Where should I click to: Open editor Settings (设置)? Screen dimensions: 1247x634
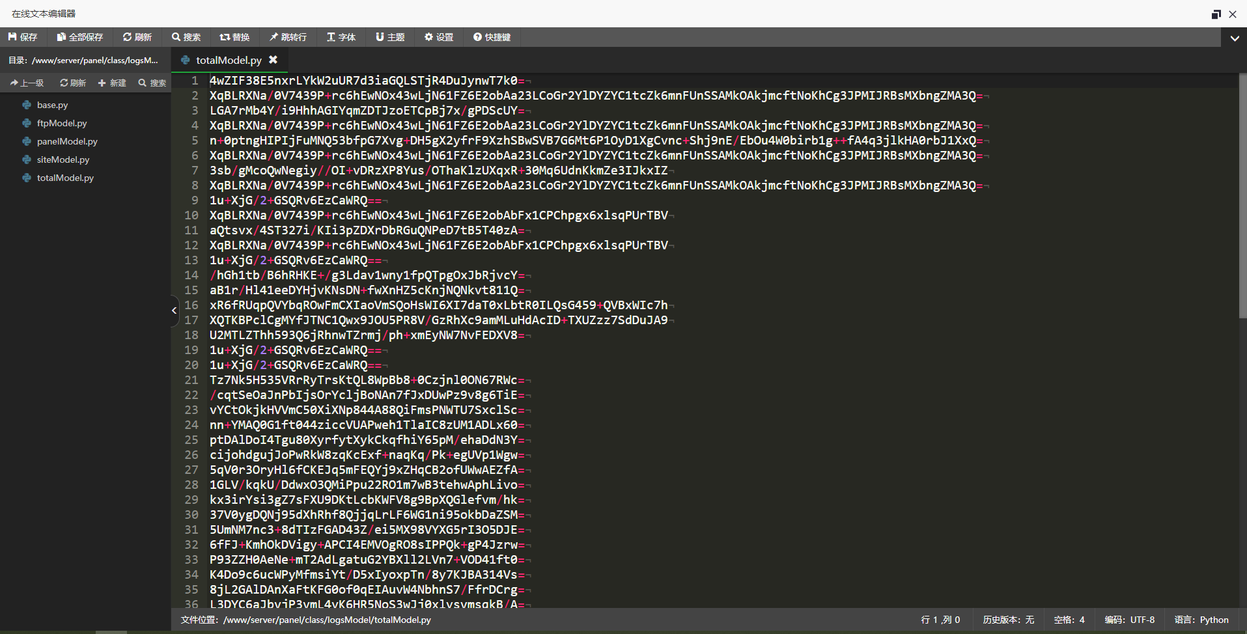pos(439,37)
